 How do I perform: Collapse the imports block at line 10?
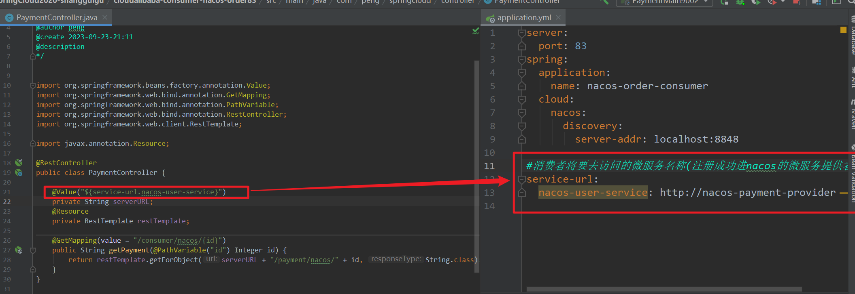click(x=33, y=85)
